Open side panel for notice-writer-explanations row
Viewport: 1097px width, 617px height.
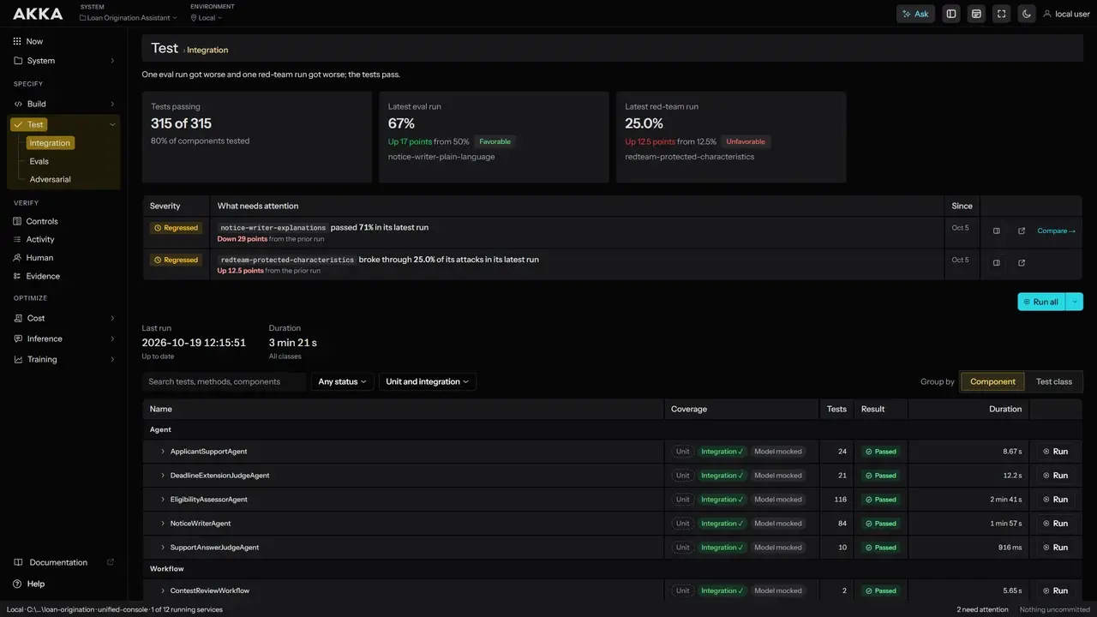[x=996, y=231]
